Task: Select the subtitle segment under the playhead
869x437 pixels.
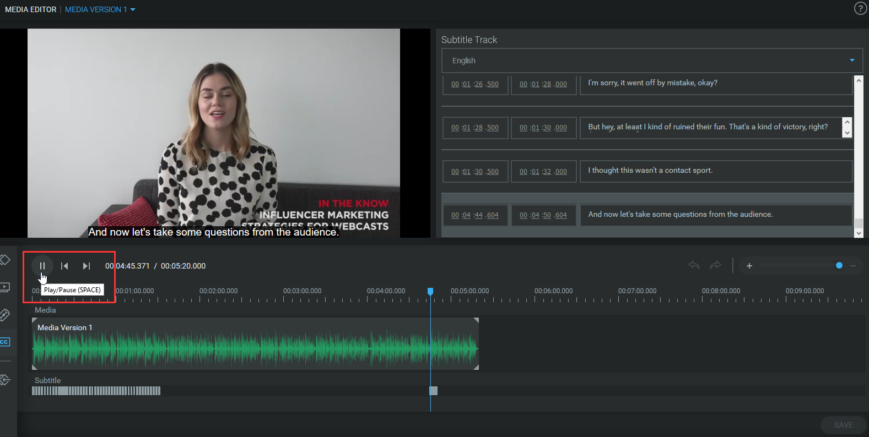Action: point(433,391)
